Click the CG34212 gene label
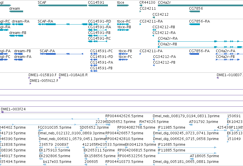 pyautogui.click(x=160, y=14)
